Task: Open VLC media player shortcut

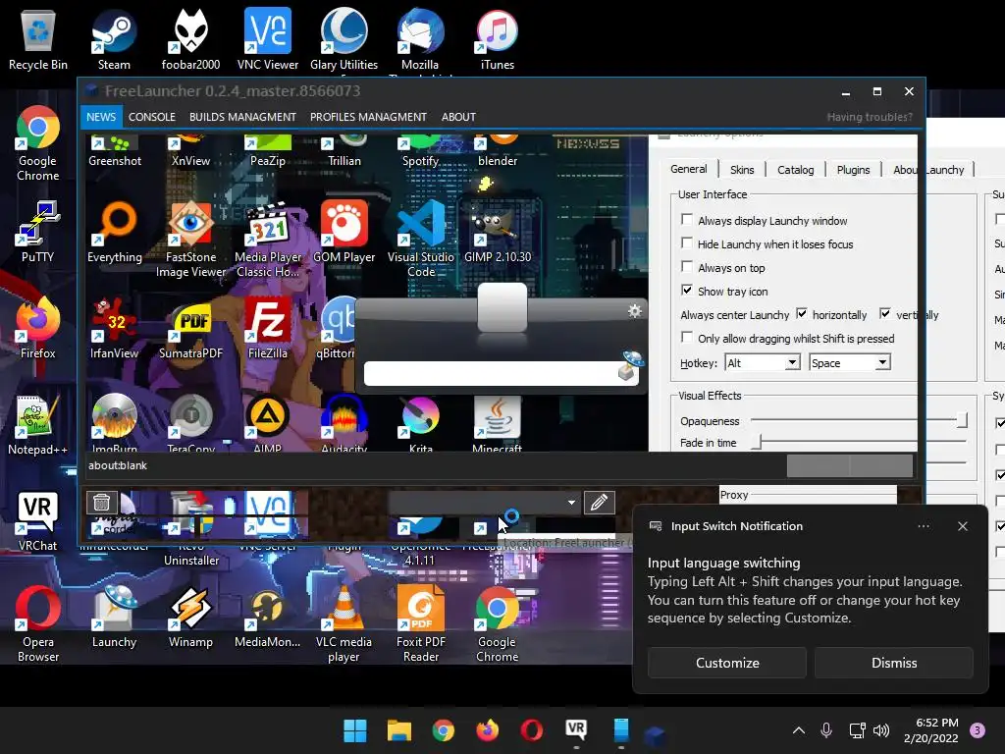Action: click(x=344, y=623)
